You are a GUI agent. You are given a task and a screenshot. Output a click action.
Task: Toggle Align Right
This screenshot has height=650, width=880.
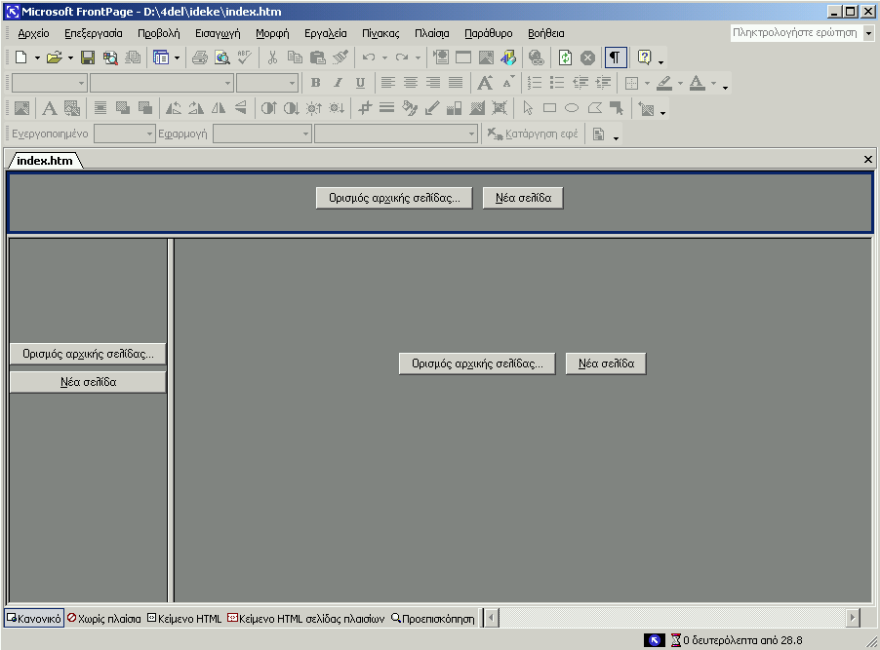pyautogui.click(x=433, y=83)
